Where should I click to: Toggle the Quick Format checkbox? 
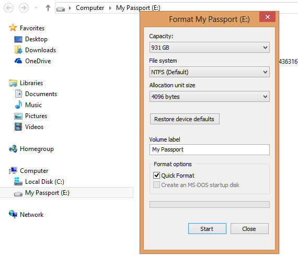(156, 176)
